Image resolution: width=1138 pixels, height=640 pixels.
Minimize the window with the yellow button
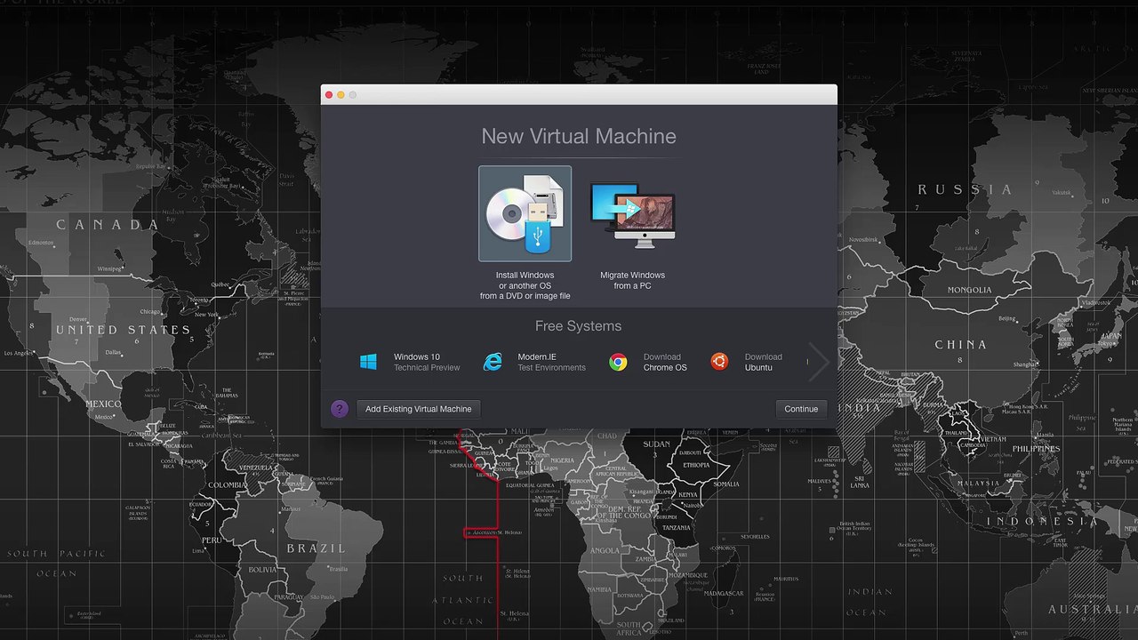(341, 95)
